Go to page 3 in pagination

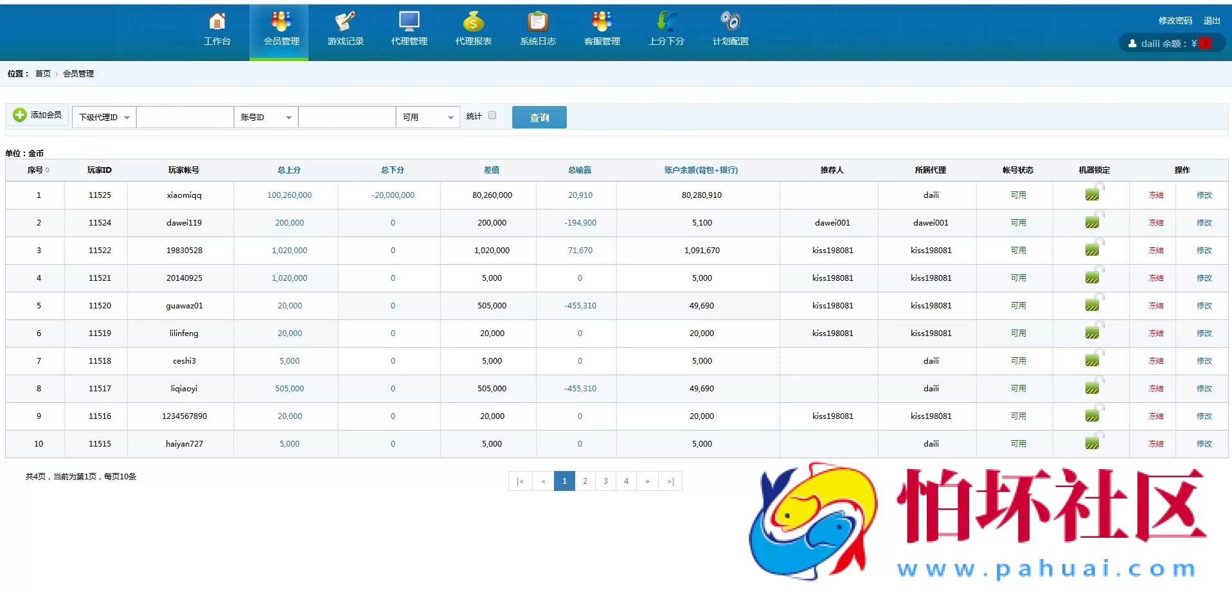point(605,481)
